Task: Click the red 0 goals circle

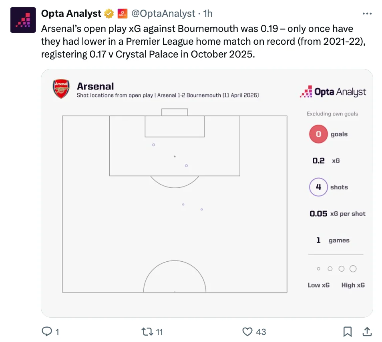Action: coord(318,134)
